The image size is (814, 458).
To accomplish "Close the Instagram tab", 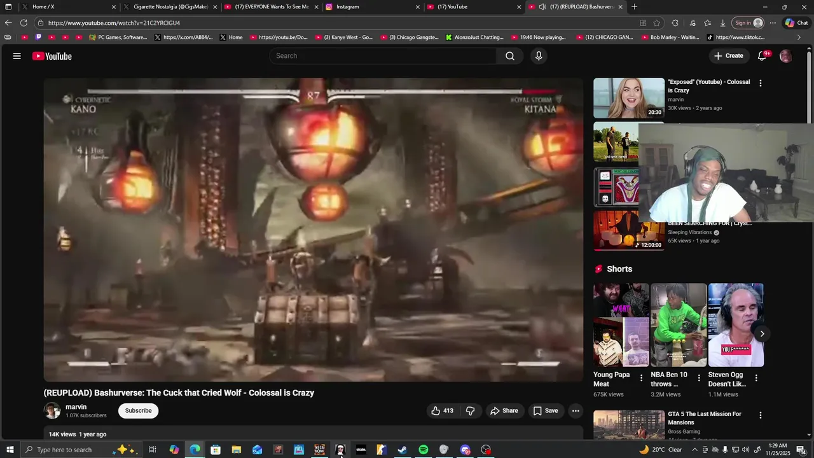I will [418, 7].
